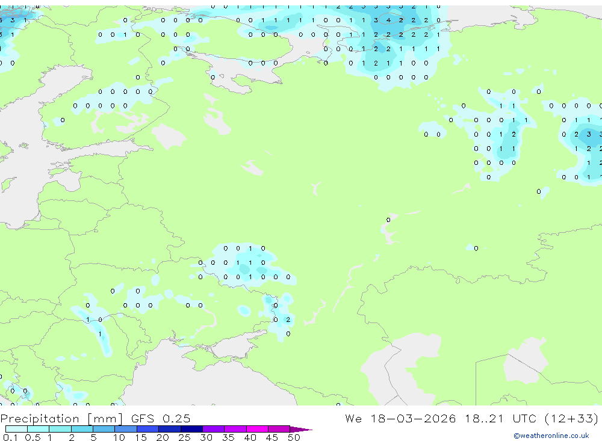Click the above-50 mm arrow tip of legend
The height and width of the screenshot is (441, 602).
301,429
